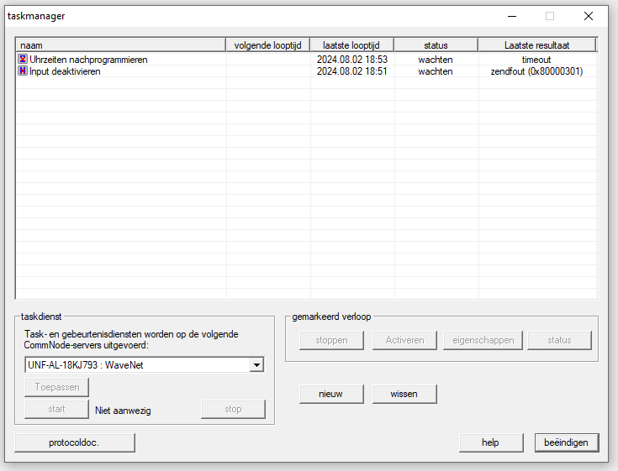
Task: Delete the task using wissen button
Action: (x=404, y=394)
